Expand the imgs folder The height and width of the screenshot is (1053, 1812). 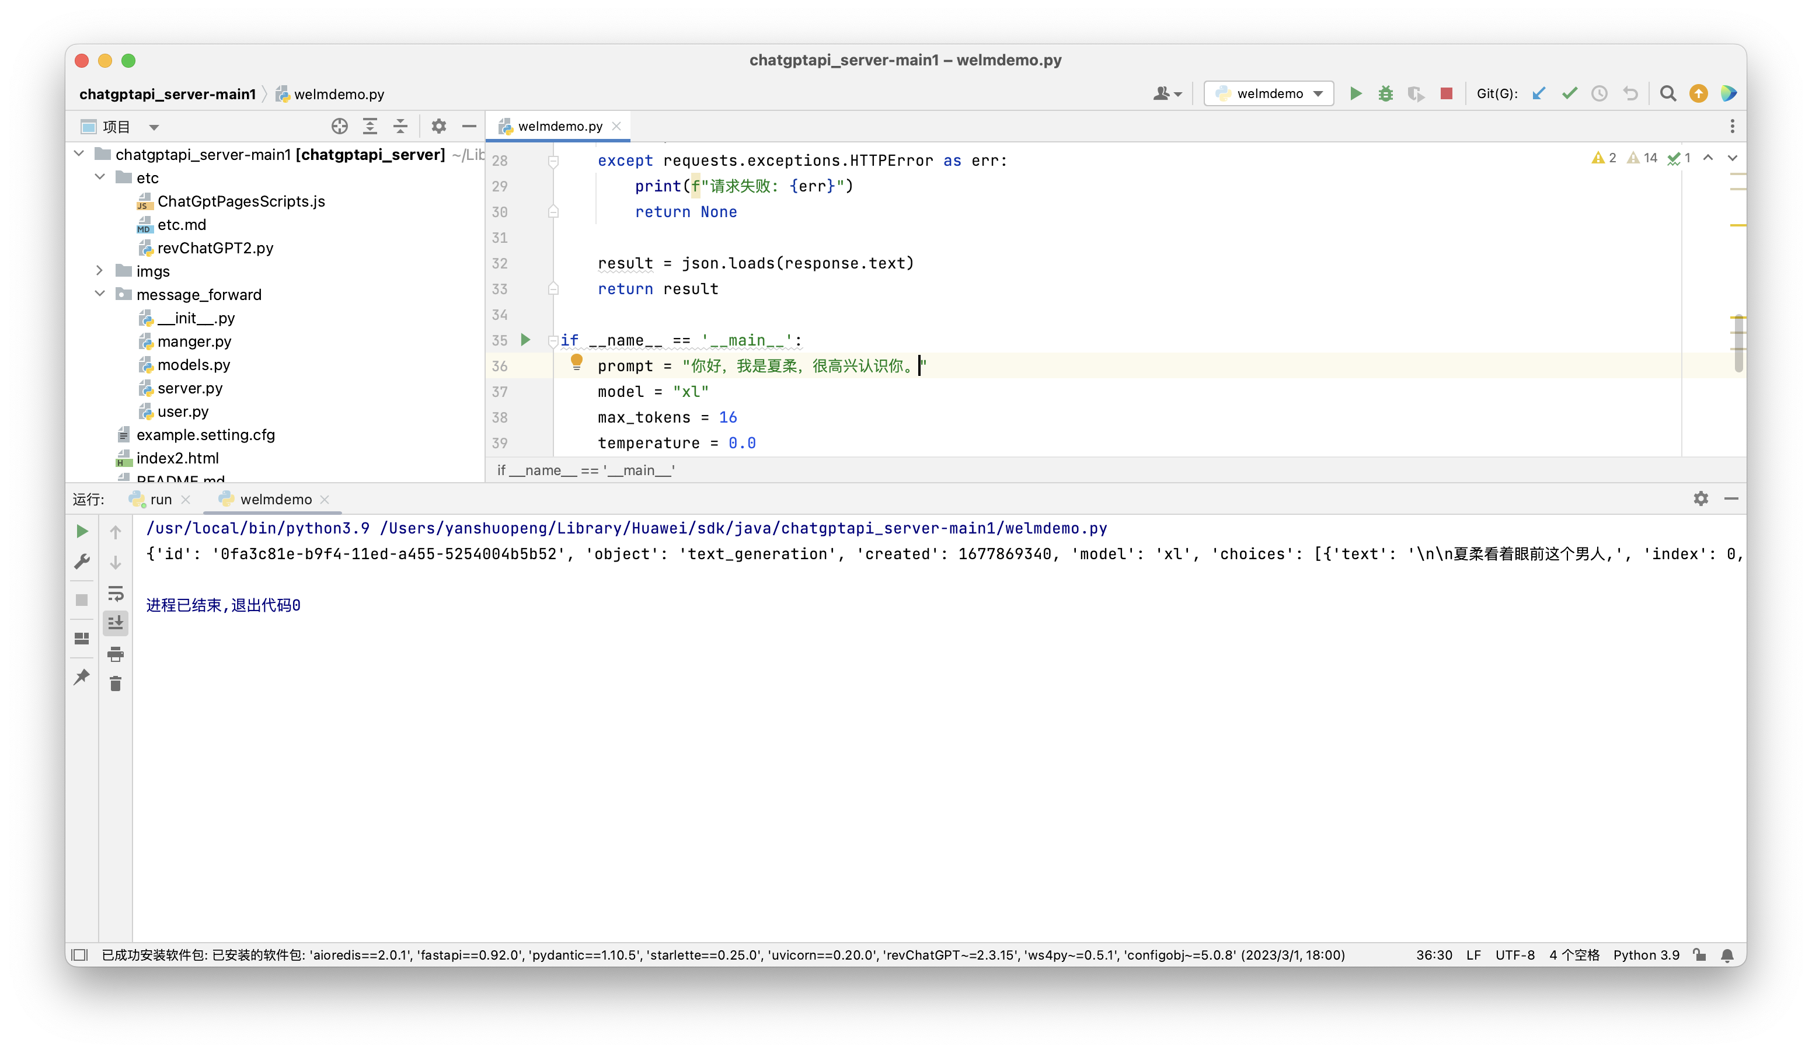coord(100,270)
